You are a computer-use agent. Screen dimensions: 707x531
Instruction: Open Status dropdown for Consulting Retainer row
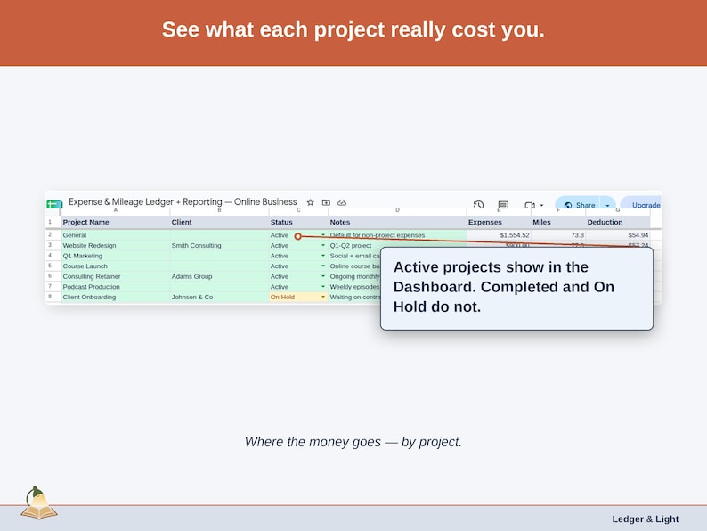pos(323,276)
